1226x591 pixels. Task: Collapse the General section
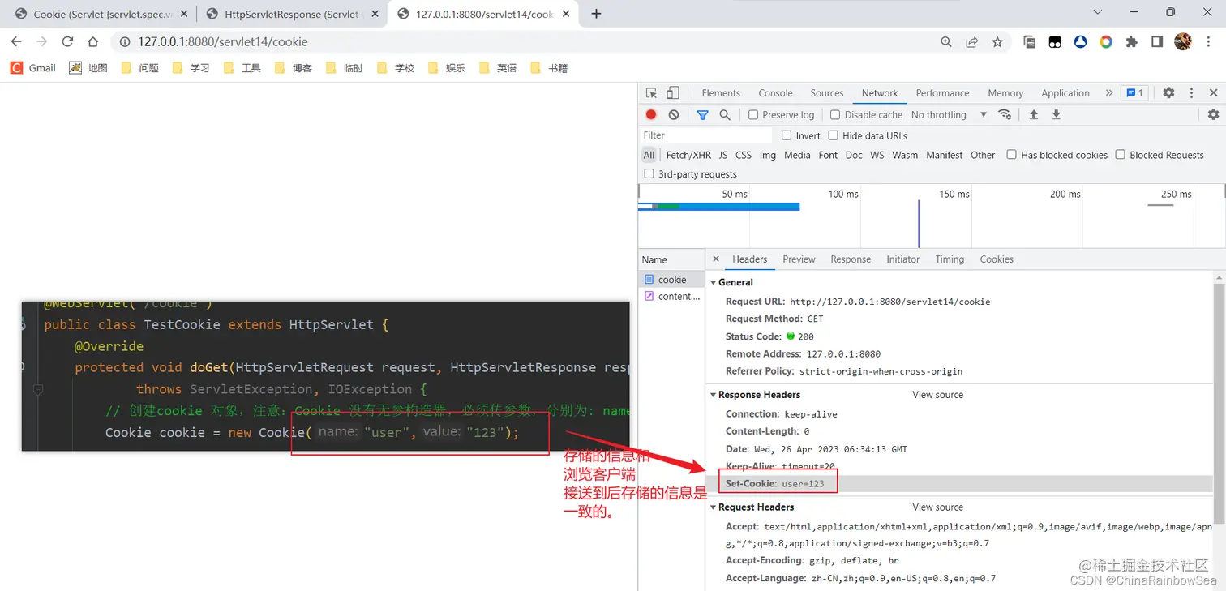click(714, 282)
